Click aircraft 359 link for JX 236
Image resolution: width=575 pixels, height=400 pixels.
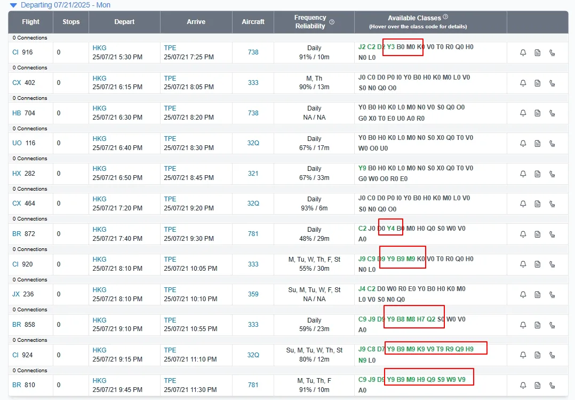253,294
